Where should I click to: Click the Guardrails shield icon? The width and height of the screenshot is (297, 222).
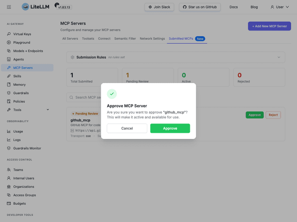(9, 93)
